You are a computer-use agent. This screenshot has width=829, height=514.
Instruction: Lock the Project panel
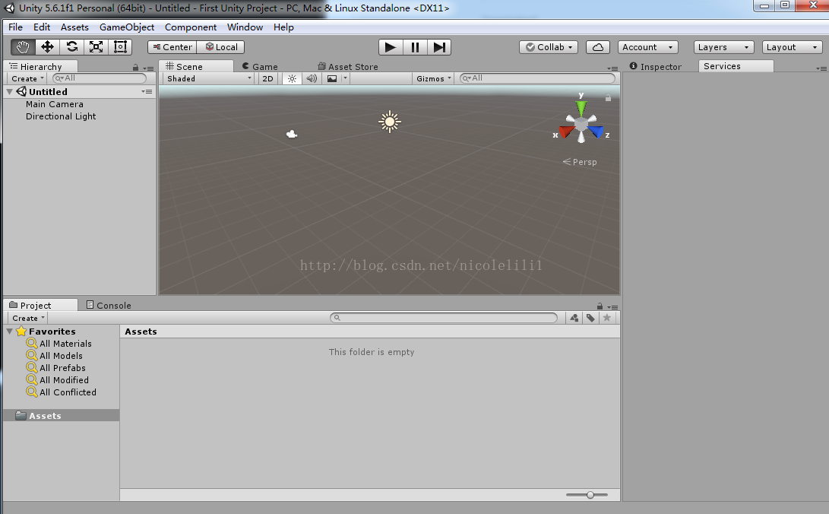point(600,306)
